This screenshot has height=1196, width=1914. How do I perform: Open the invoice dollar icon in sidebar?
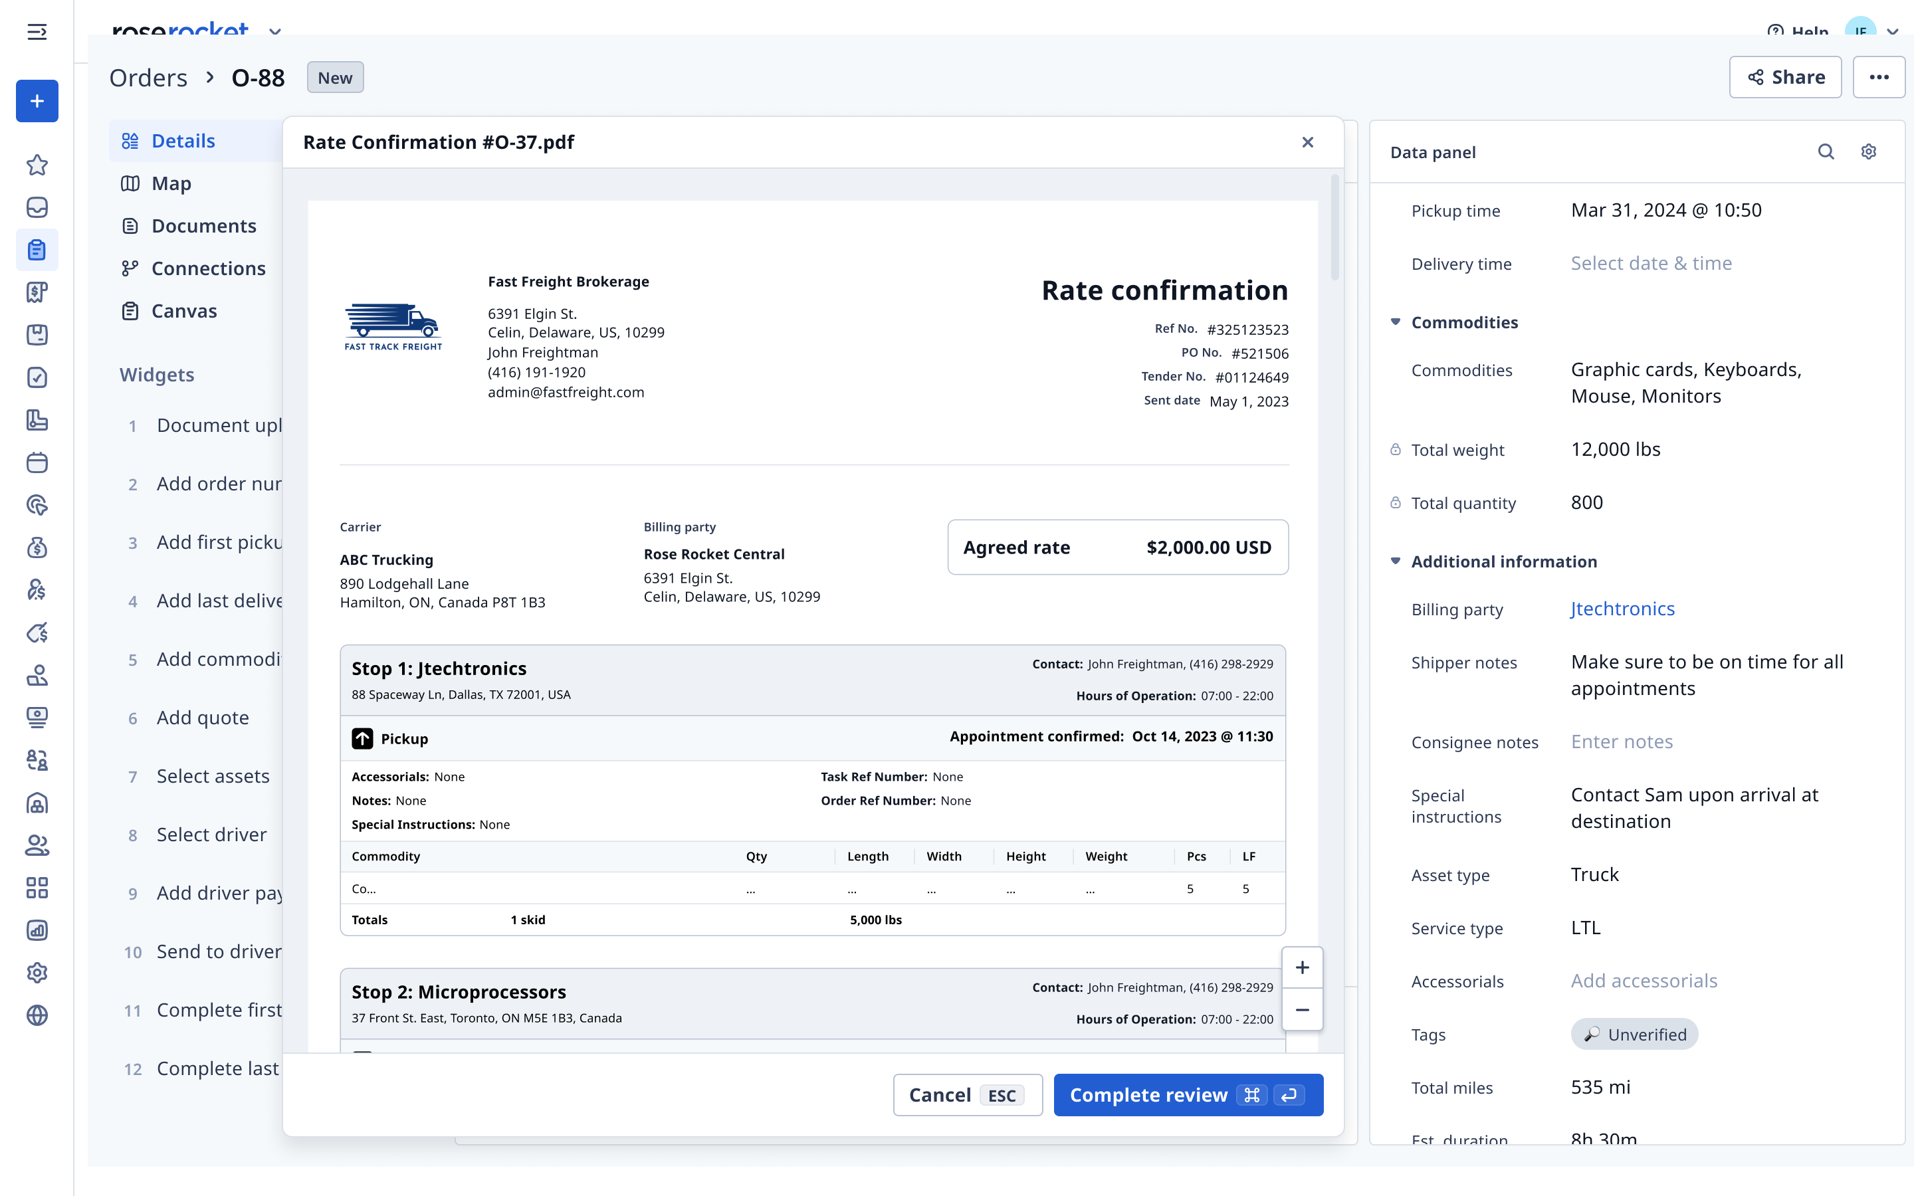tap(37, 292)
